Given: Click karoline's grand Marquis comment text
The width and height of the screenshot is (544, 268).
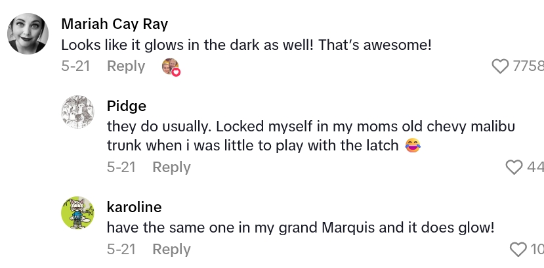Looking at the screenshot, I should coord(300,228).
